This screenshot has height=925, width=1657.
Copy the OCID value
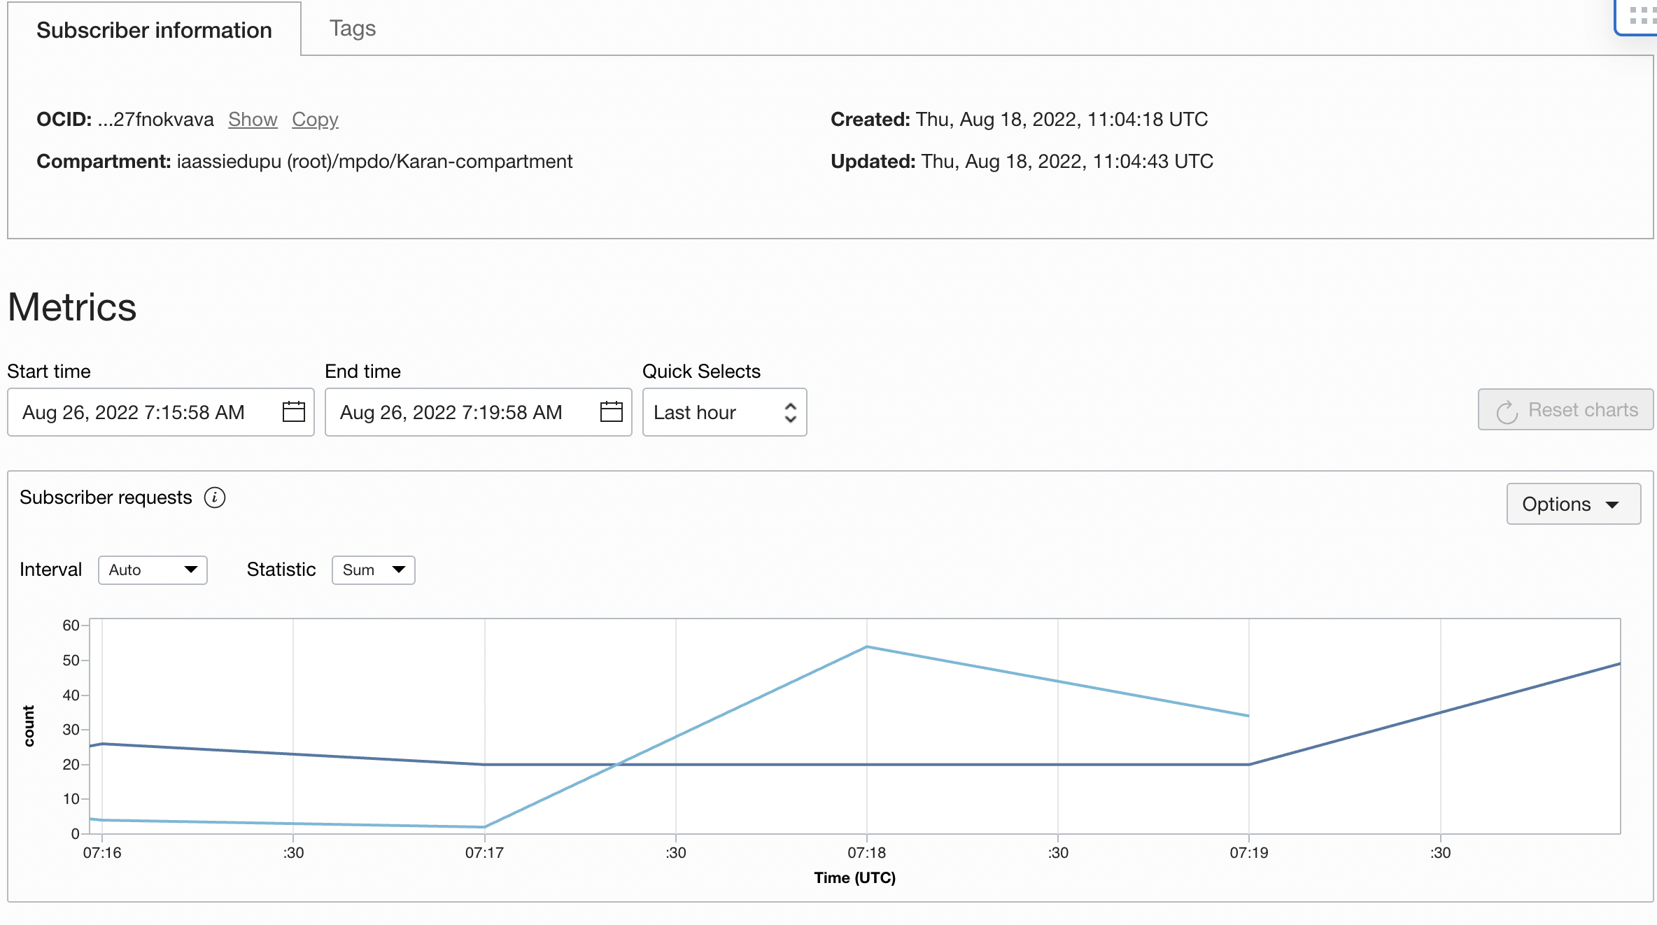[314, 119]
